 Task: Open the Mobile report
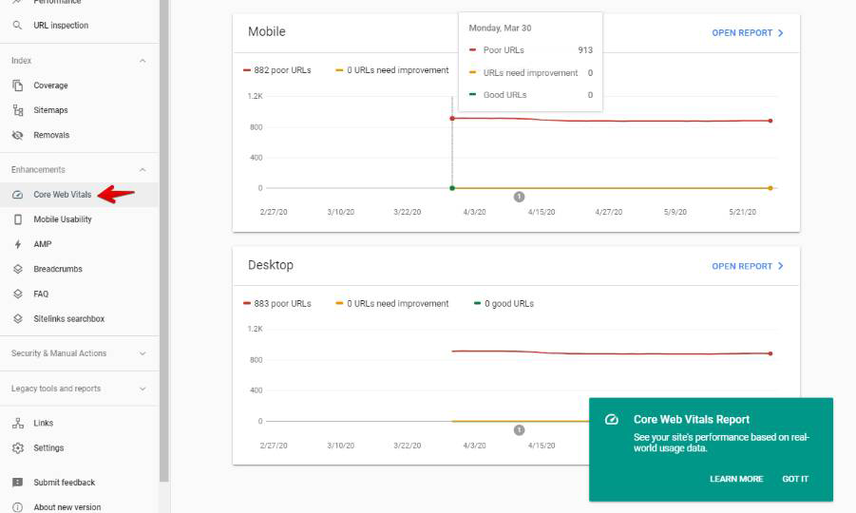point(748,33)
